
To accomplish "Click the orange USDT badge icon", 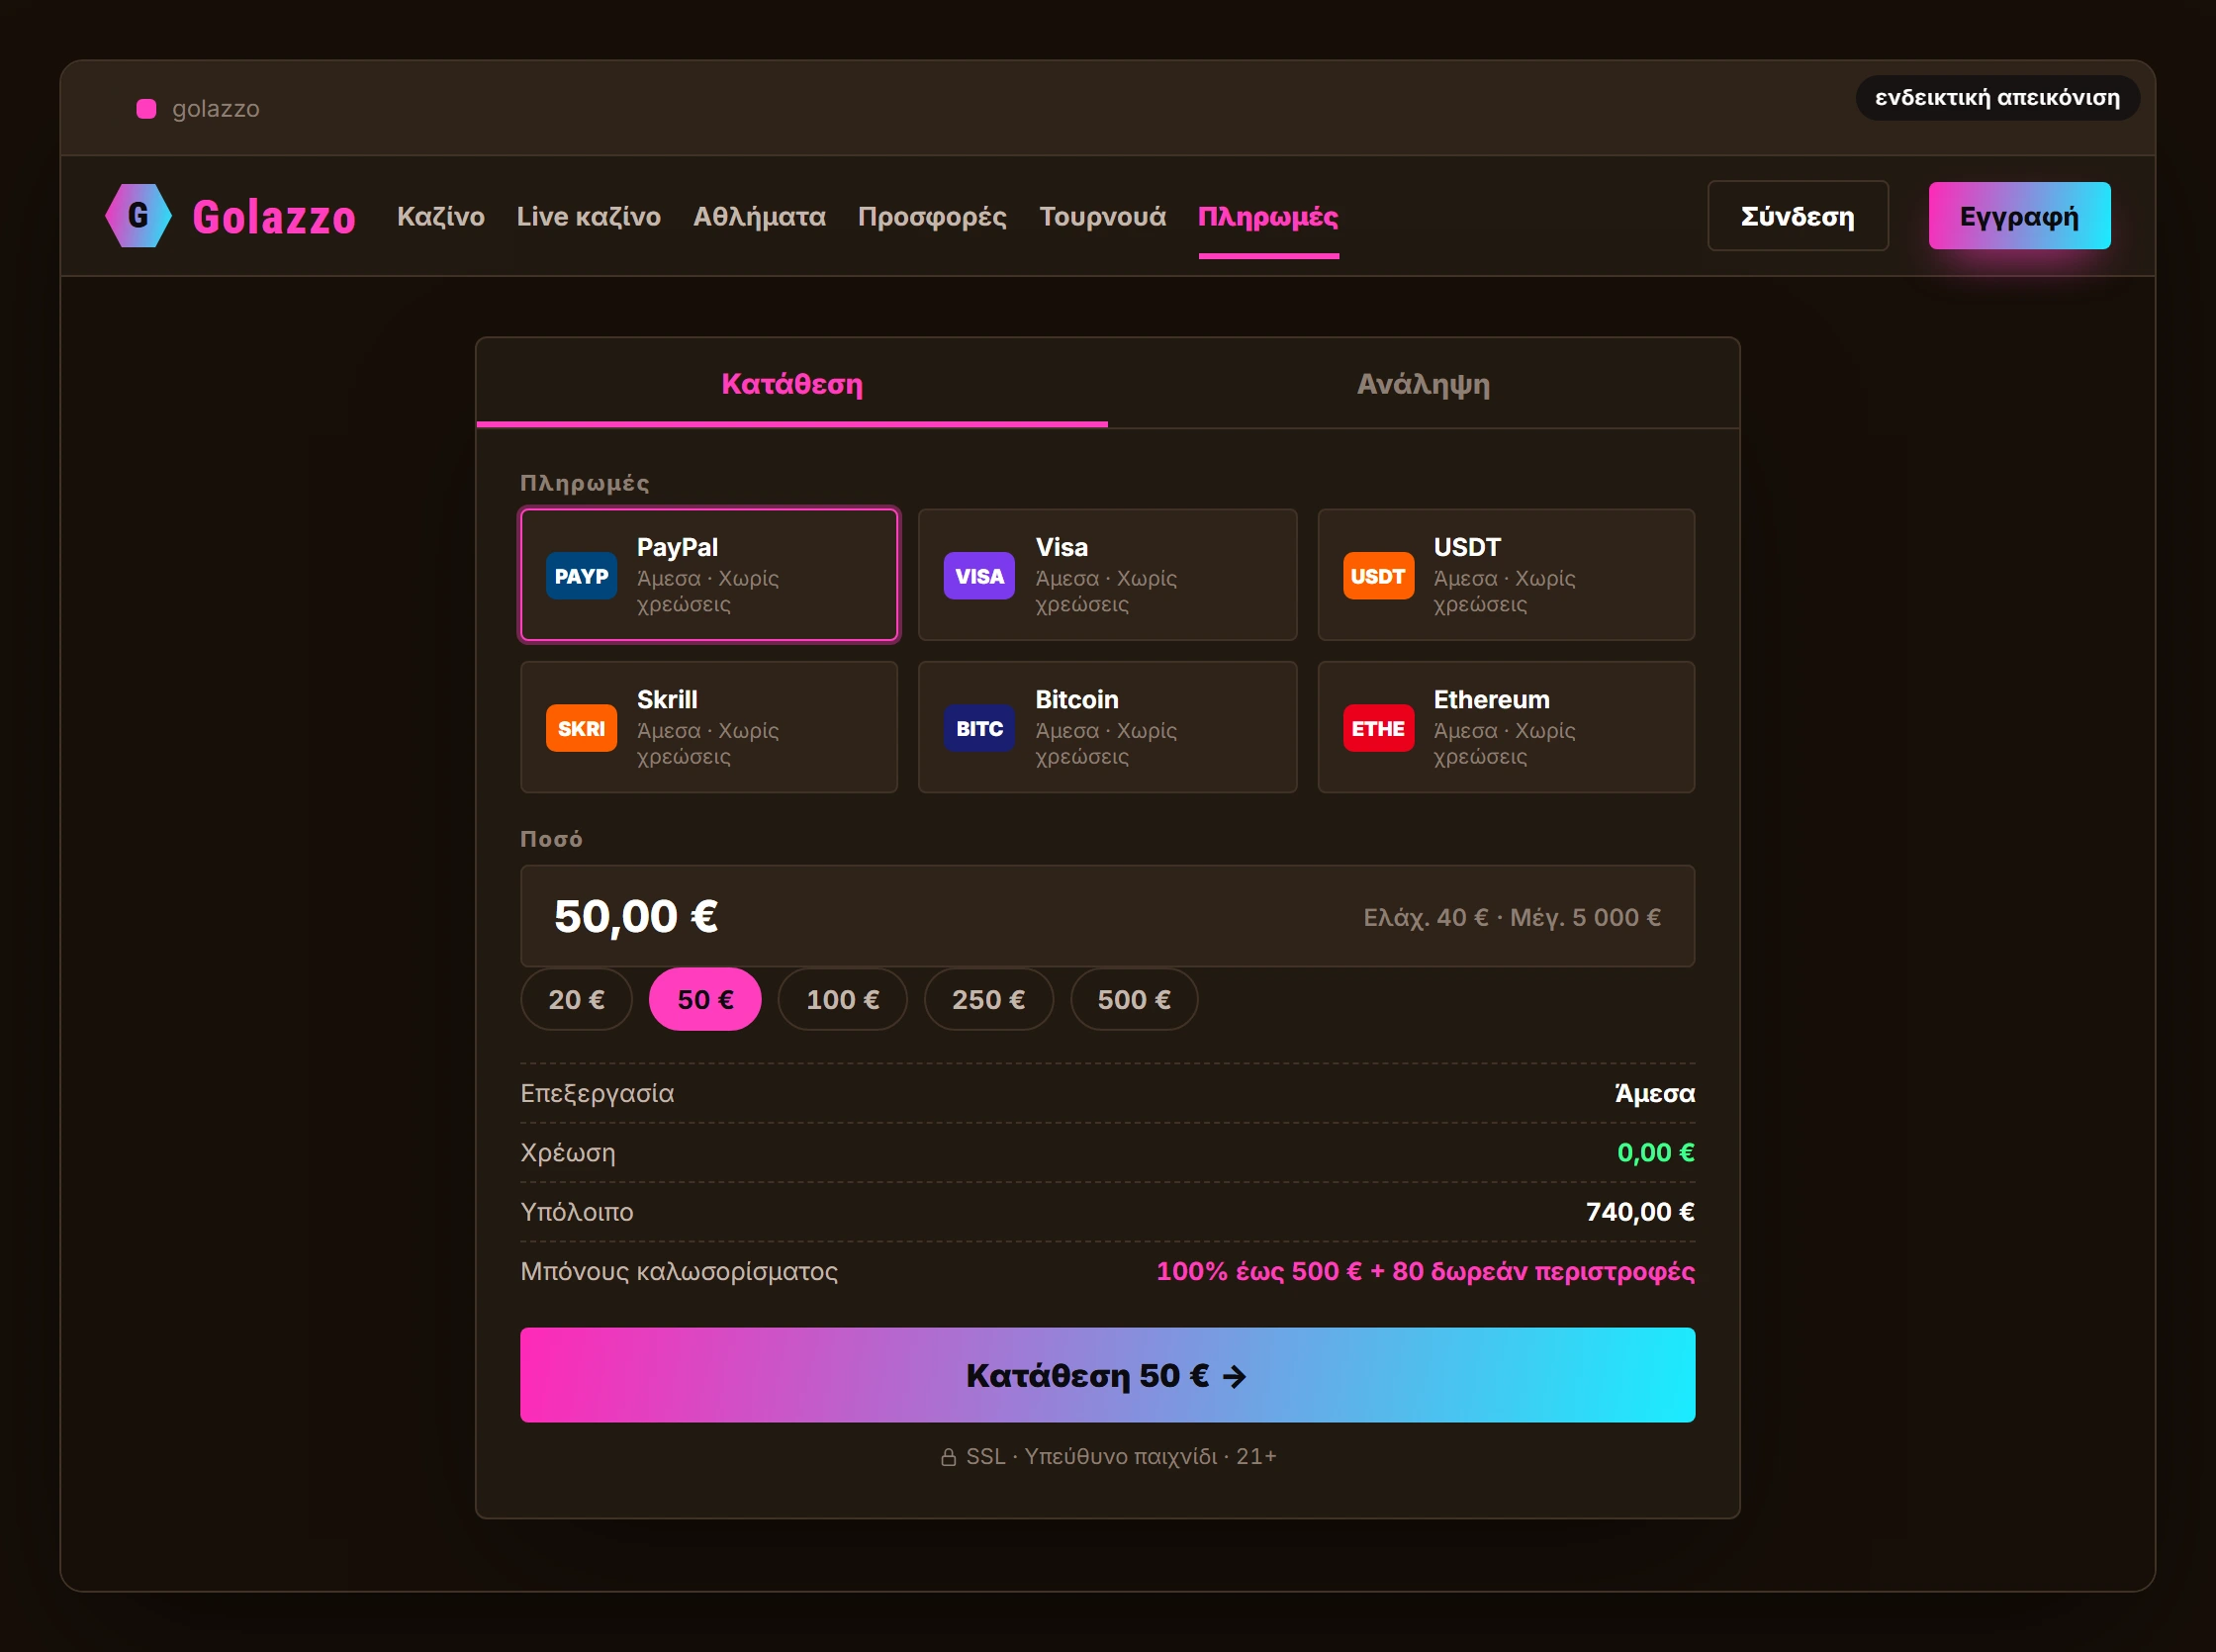I will [1378, 576].
